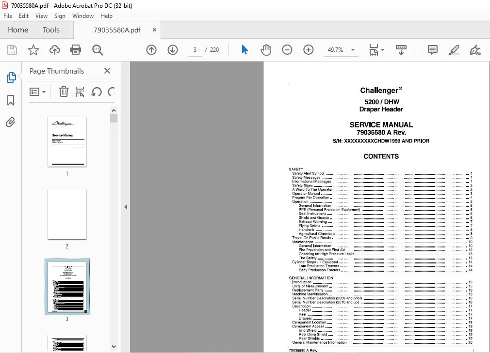This screenshot has height=353, width=490.
Task: Zoom in with plus icon
Action: pyautogui.click(x=309, y=50)
